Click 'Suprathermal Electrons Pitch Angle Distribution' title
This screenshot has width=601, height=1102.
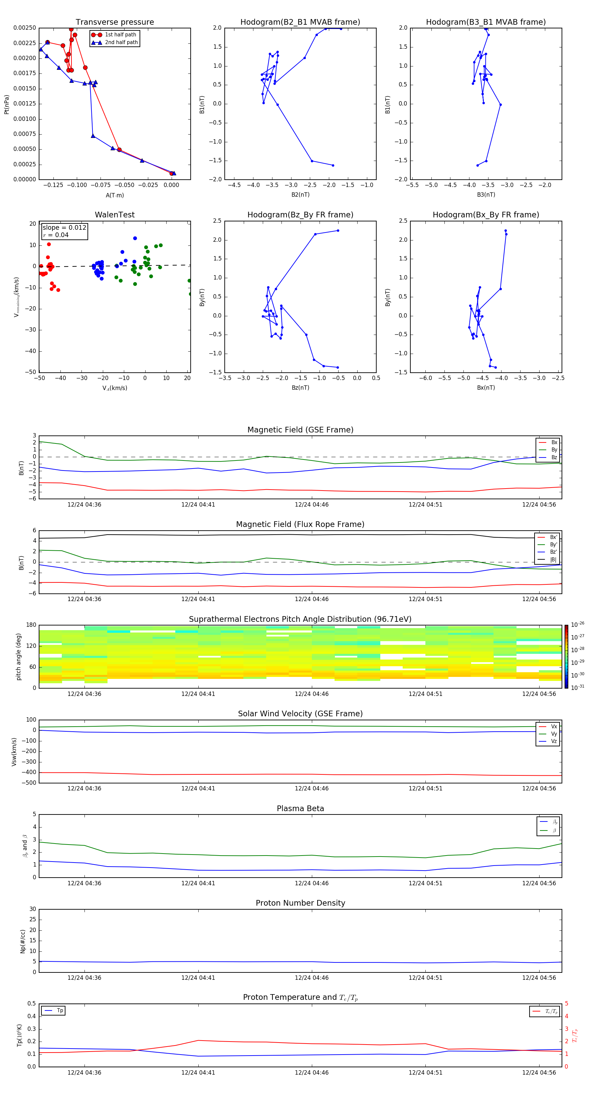pyautogui.click(x=300, y=619)
